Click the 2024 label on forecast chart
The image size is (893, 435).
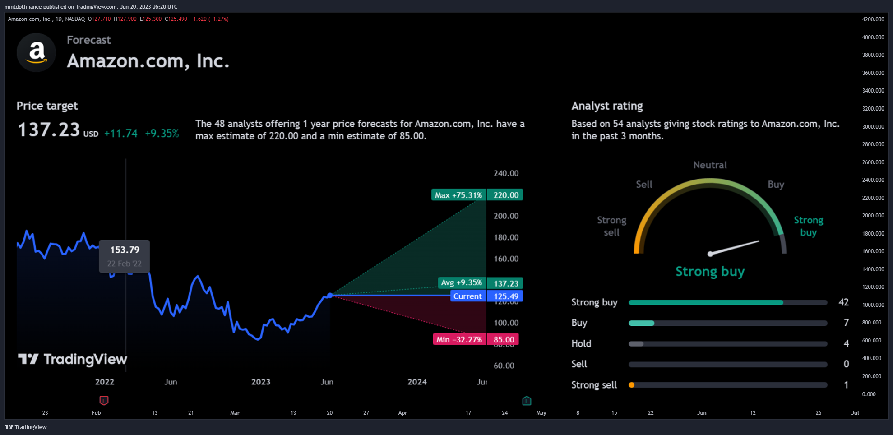417,382
